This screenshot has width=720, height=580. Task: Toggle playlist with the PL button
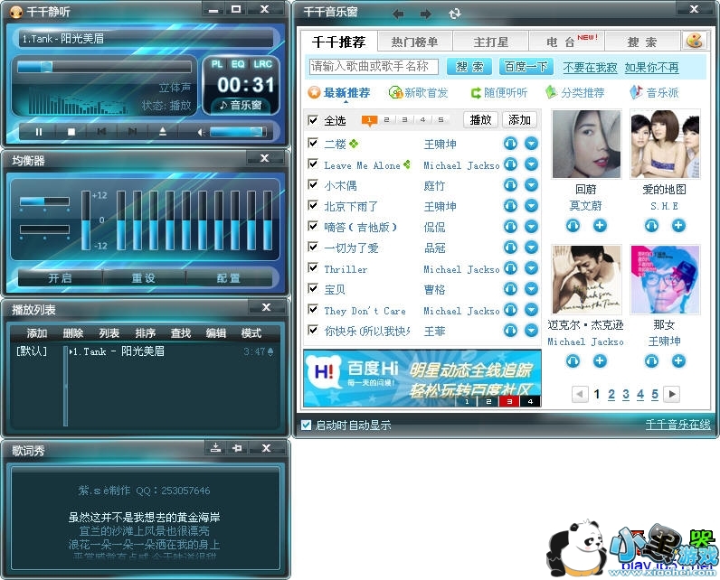point(217,64)
